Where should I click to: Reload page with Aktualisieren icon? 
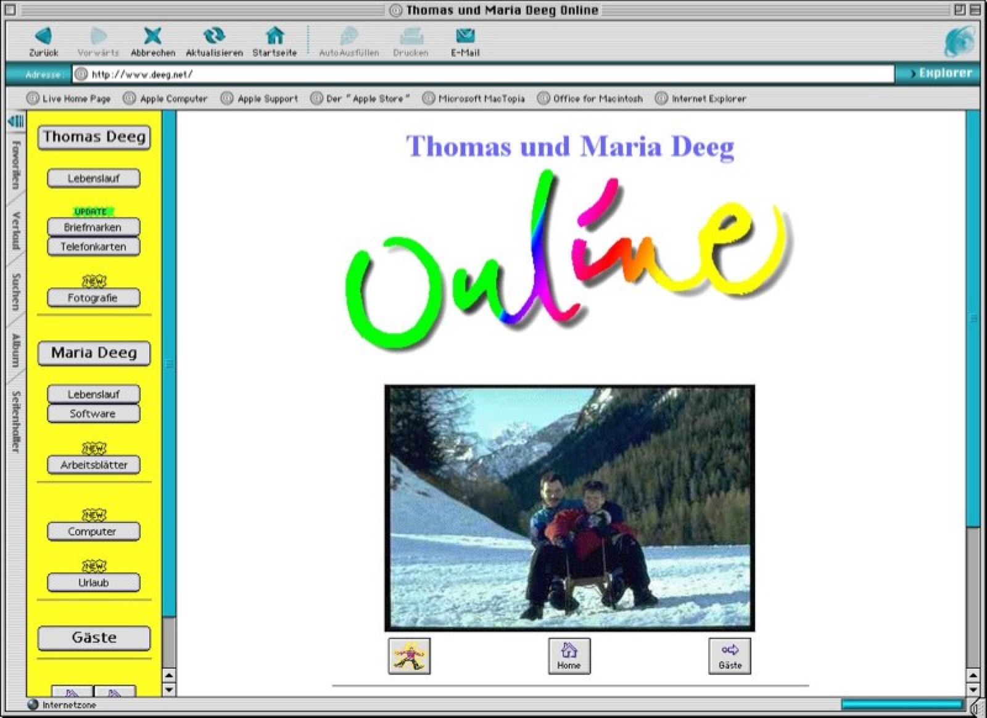pos(214,36)
